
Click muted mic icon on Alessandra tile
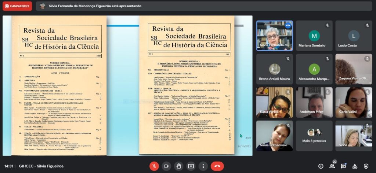pos(328,59)
